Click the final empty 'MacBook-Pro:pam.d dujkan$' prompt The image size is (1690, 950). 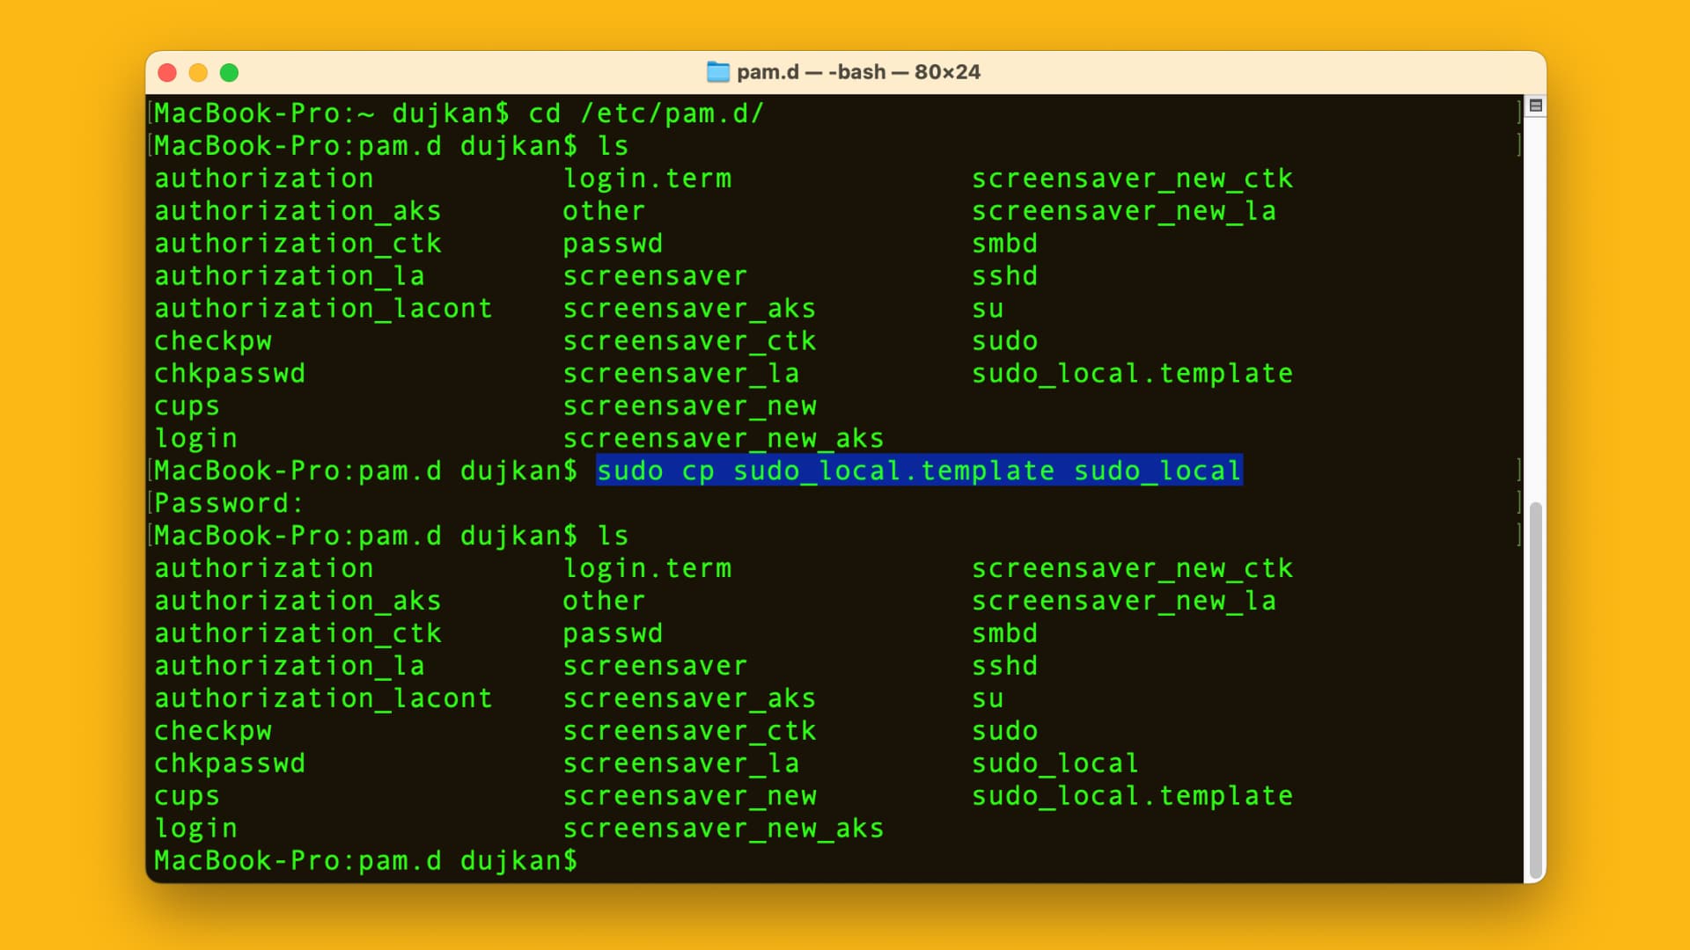tap(365, 861)
